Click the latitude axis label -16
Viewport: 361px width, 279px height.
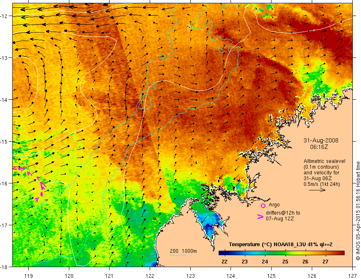[x=5, y=183]
